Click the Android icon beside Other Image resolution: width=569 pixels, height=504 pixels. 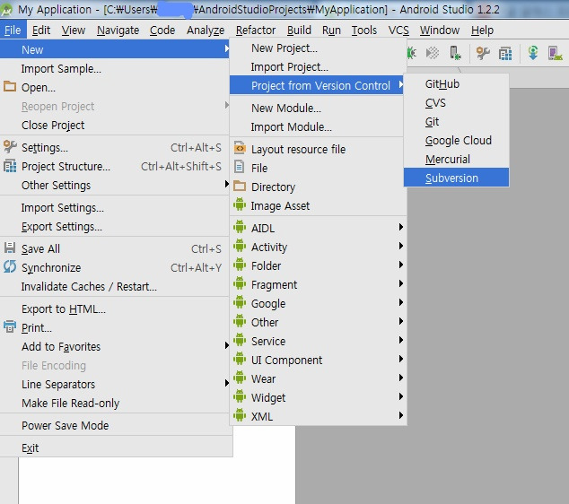tap(240, 321)
